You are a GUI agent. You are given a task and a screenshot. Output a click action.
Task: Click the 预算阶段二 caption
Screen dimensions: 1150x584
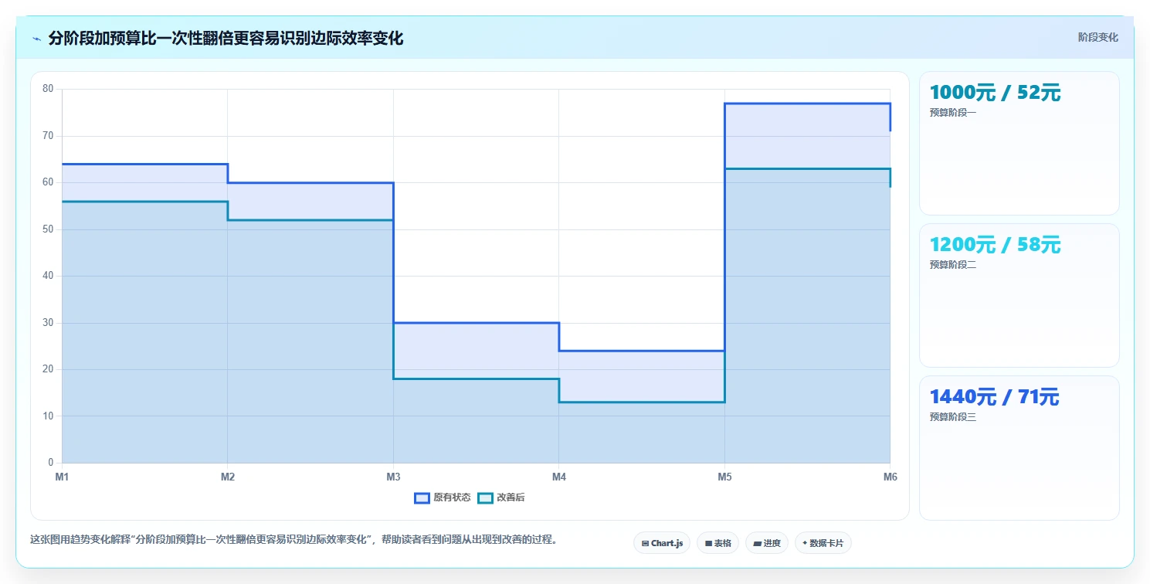click(953, 265)
